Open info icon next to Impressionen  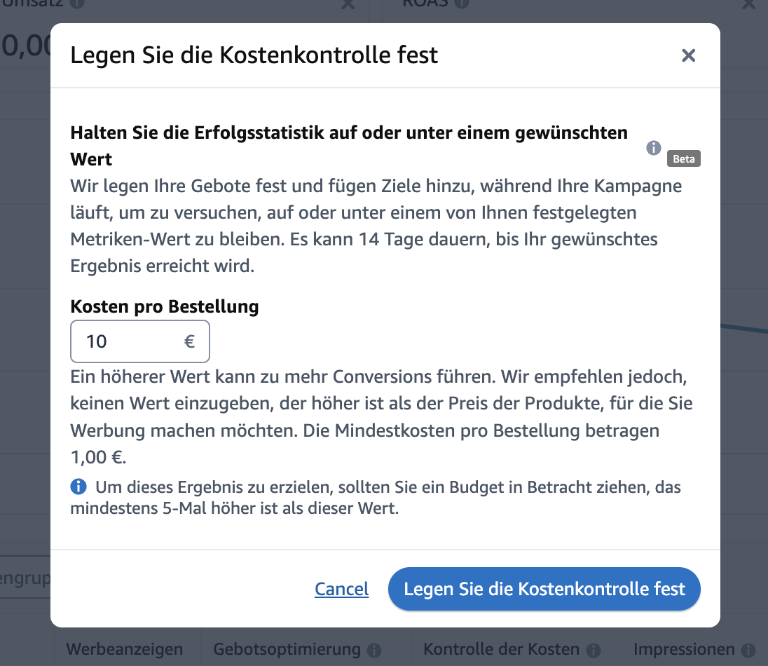tap(748, 651)
